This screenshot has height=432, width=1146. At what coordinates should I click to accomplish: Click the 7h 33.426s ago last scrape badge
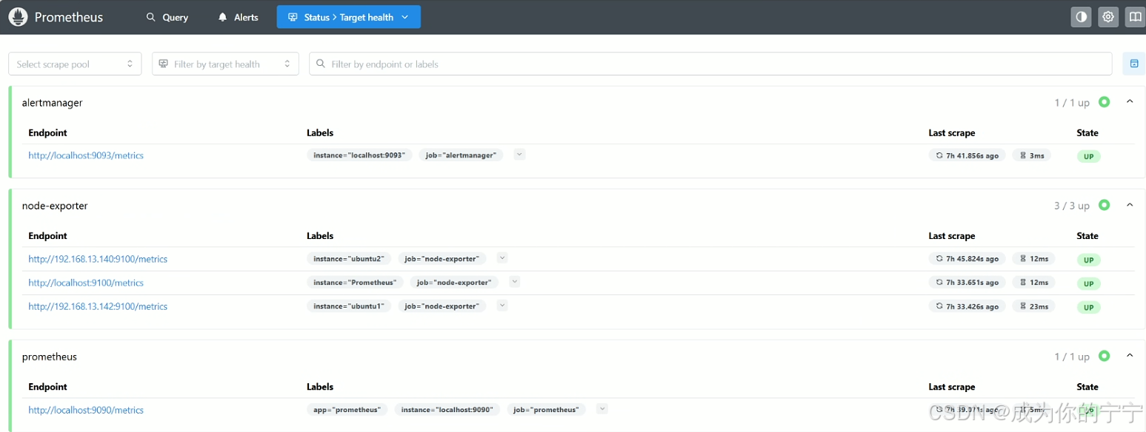coord(967,306)
